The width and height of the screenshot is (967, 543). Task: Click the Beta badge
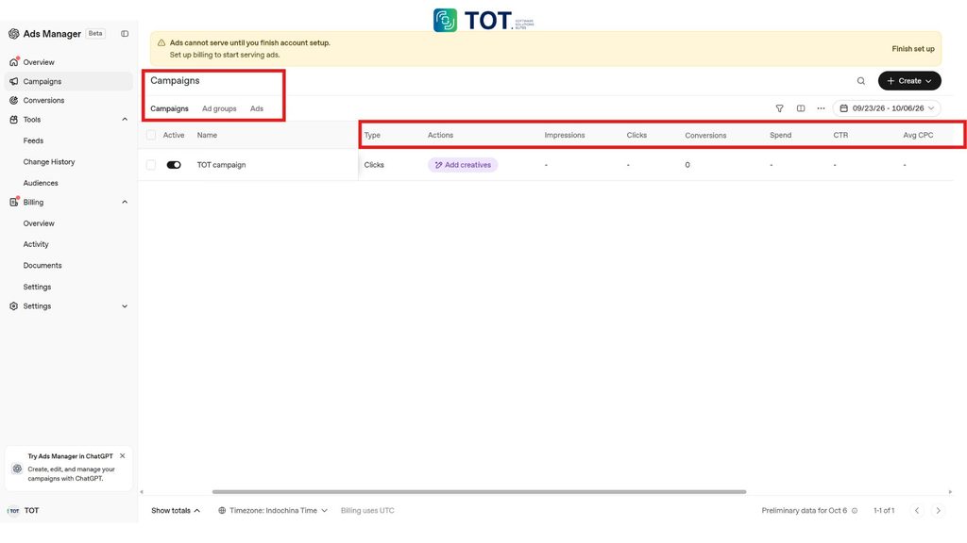click(95, 33)
